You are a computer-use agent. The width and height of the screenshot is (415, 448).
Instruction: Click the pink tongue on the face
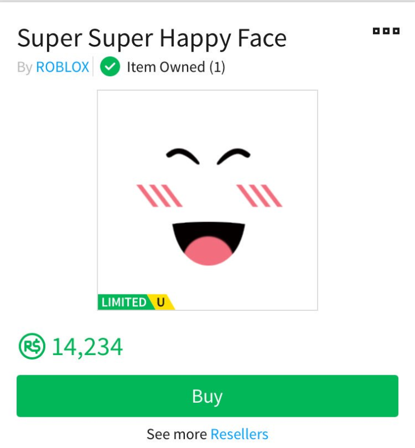208,251
